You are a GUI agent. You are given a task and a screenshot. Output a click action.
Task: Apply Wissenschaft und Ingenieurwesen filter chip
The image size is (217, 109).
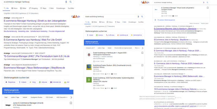point(123,48)
